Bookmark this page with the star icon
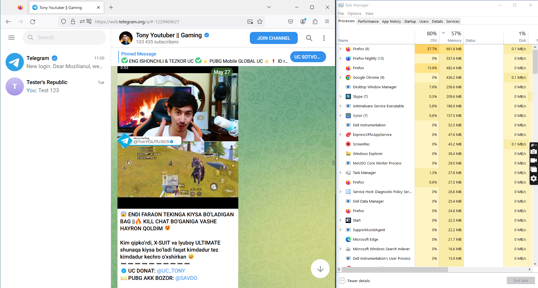538x288 pixels. (x=260, y=21)
